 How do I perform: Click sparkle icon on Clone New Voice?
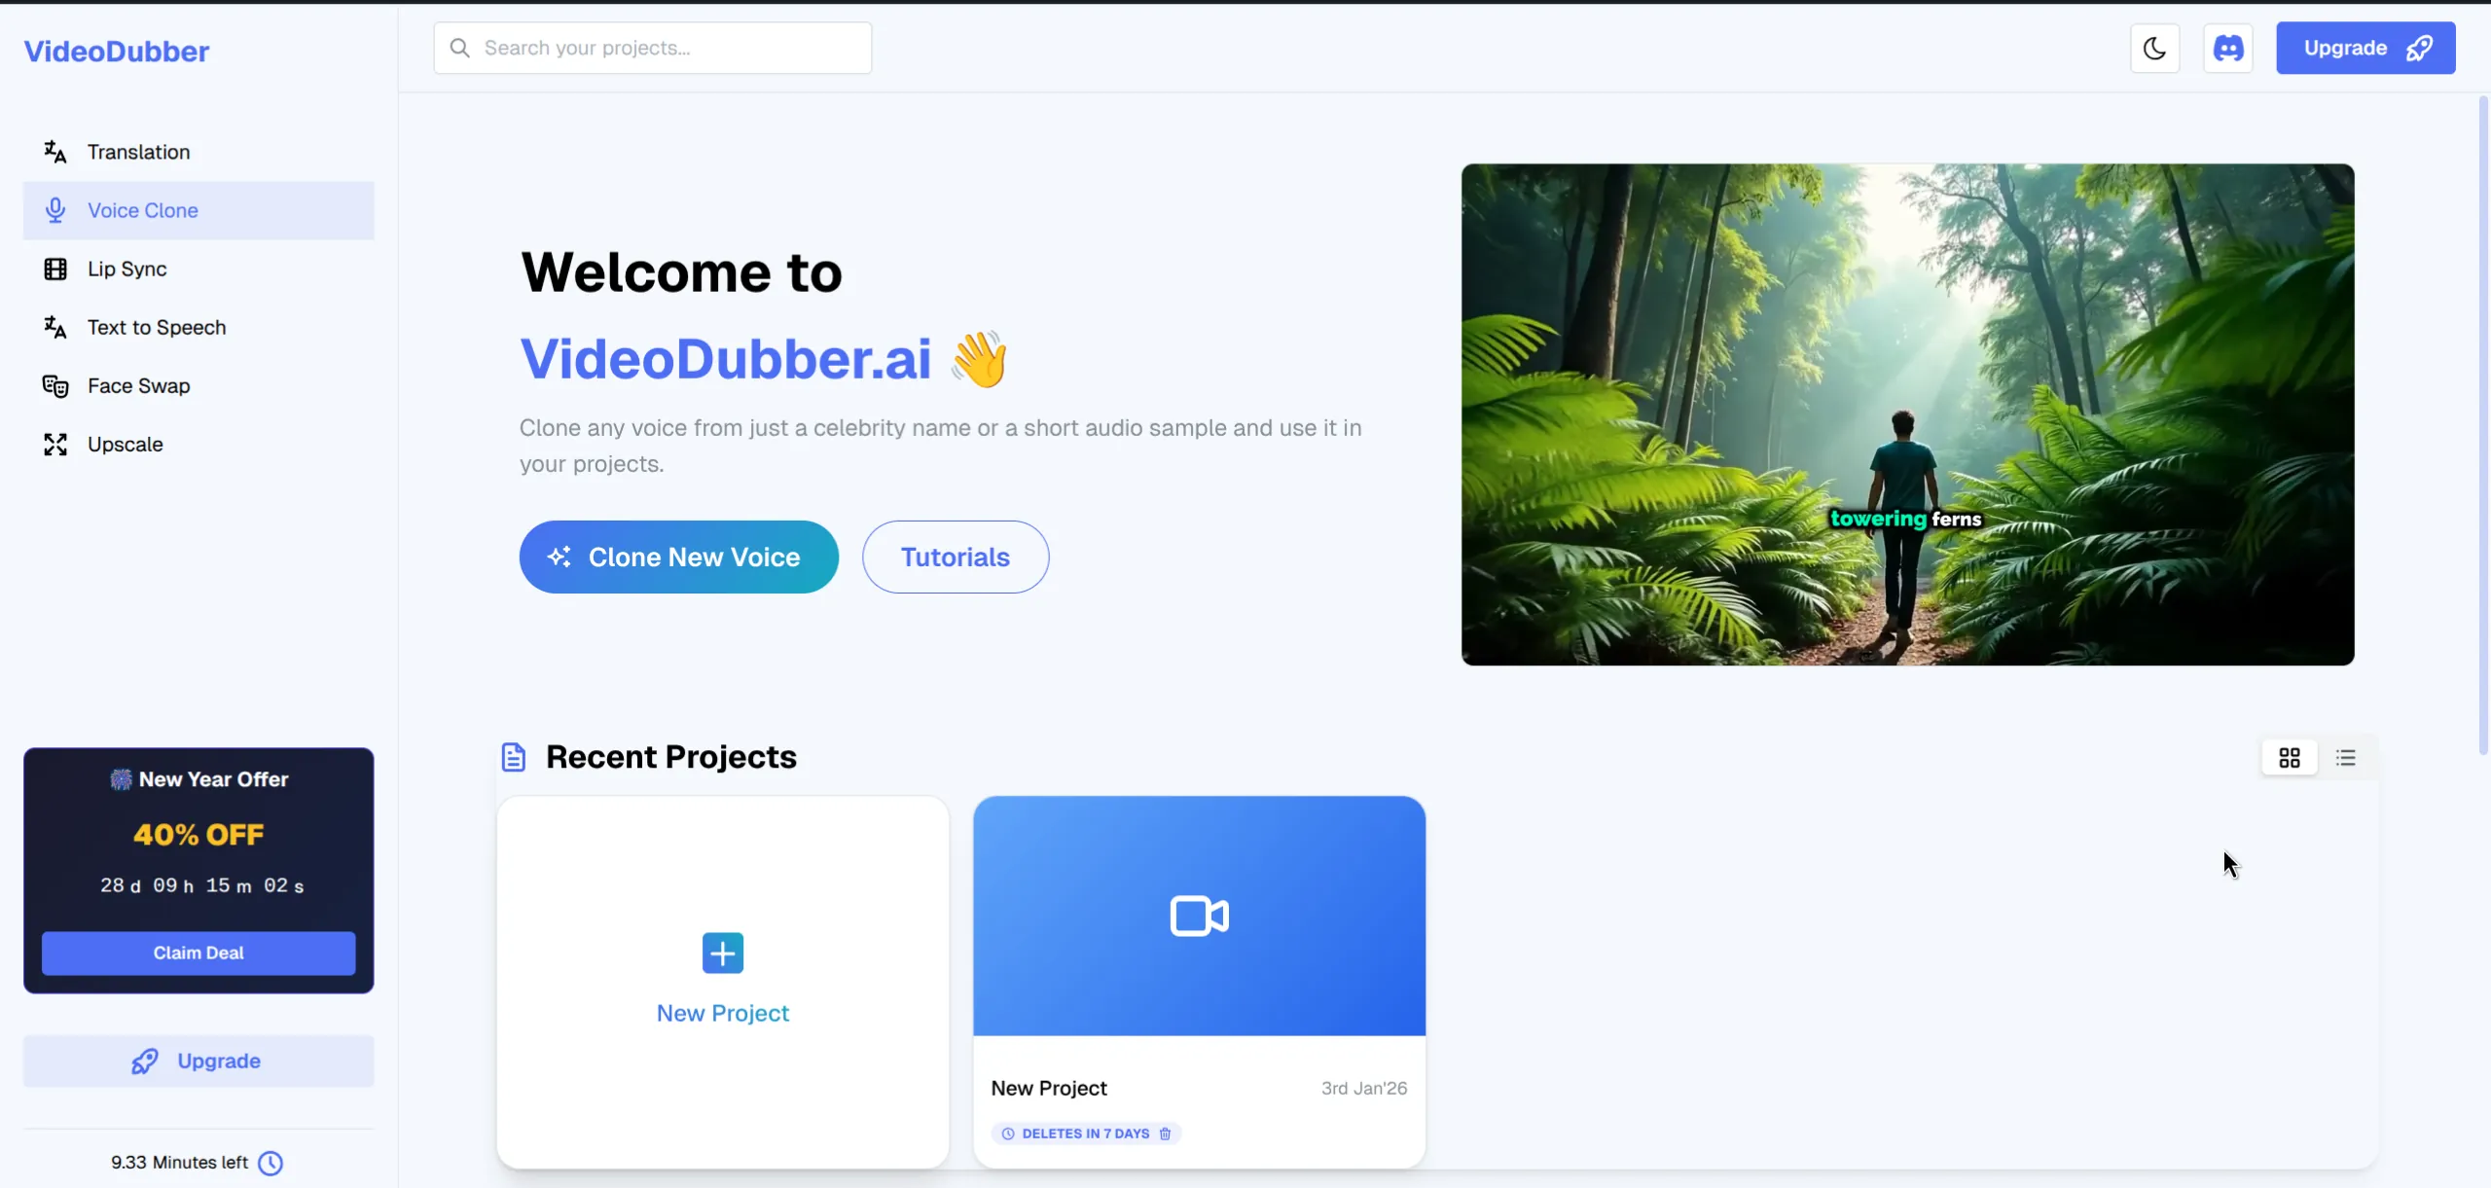560,557
